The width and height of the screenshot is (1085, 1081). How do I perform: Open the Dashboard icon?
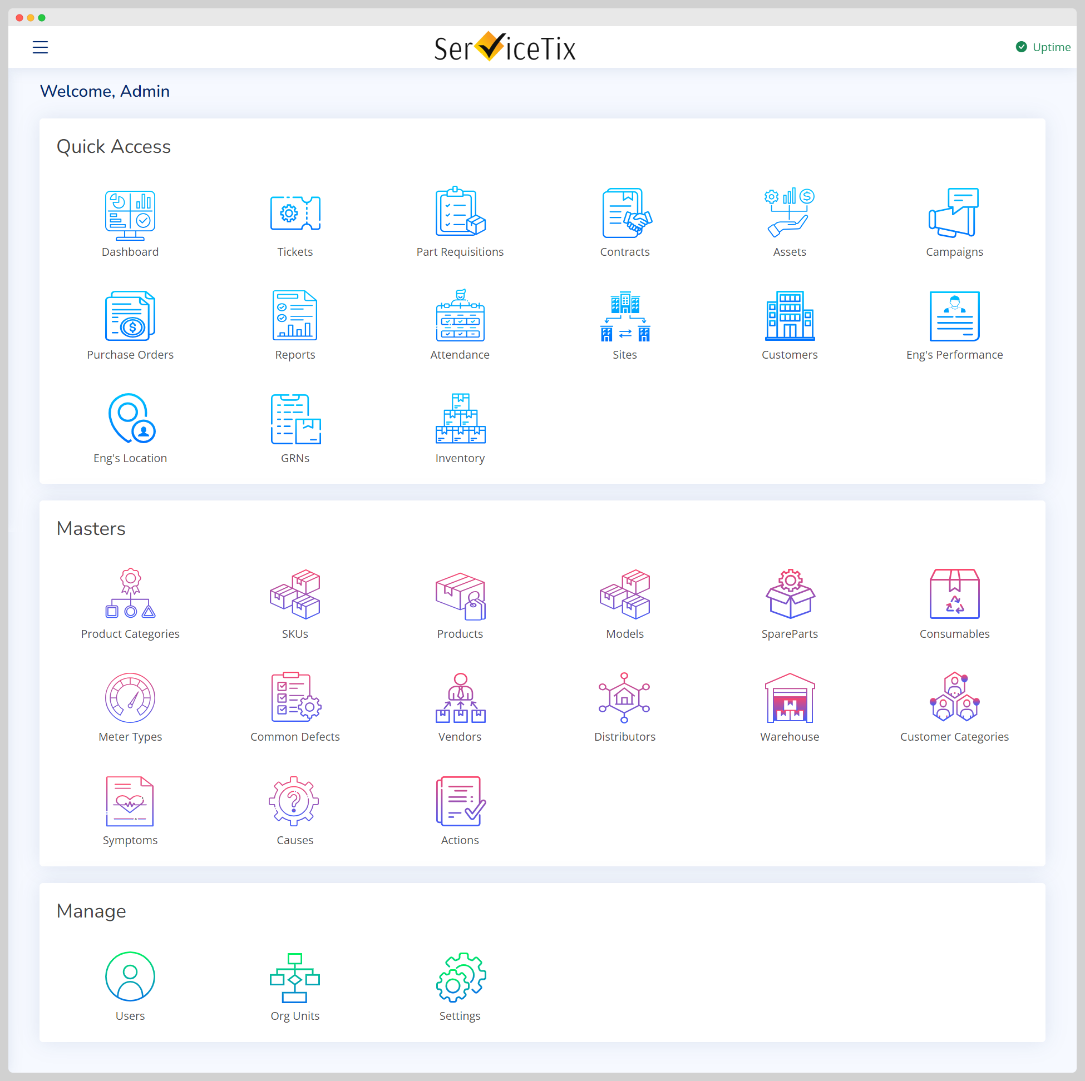tap(130, 216)
